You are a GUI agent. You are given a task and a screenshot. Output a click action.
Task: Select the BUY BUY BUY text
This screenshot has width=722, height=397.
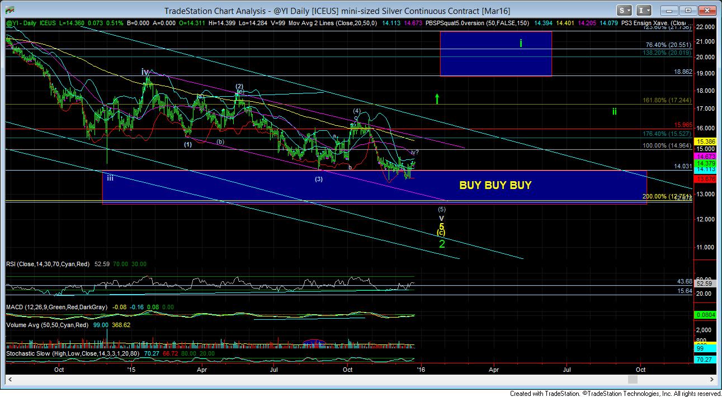pos(495,185)
